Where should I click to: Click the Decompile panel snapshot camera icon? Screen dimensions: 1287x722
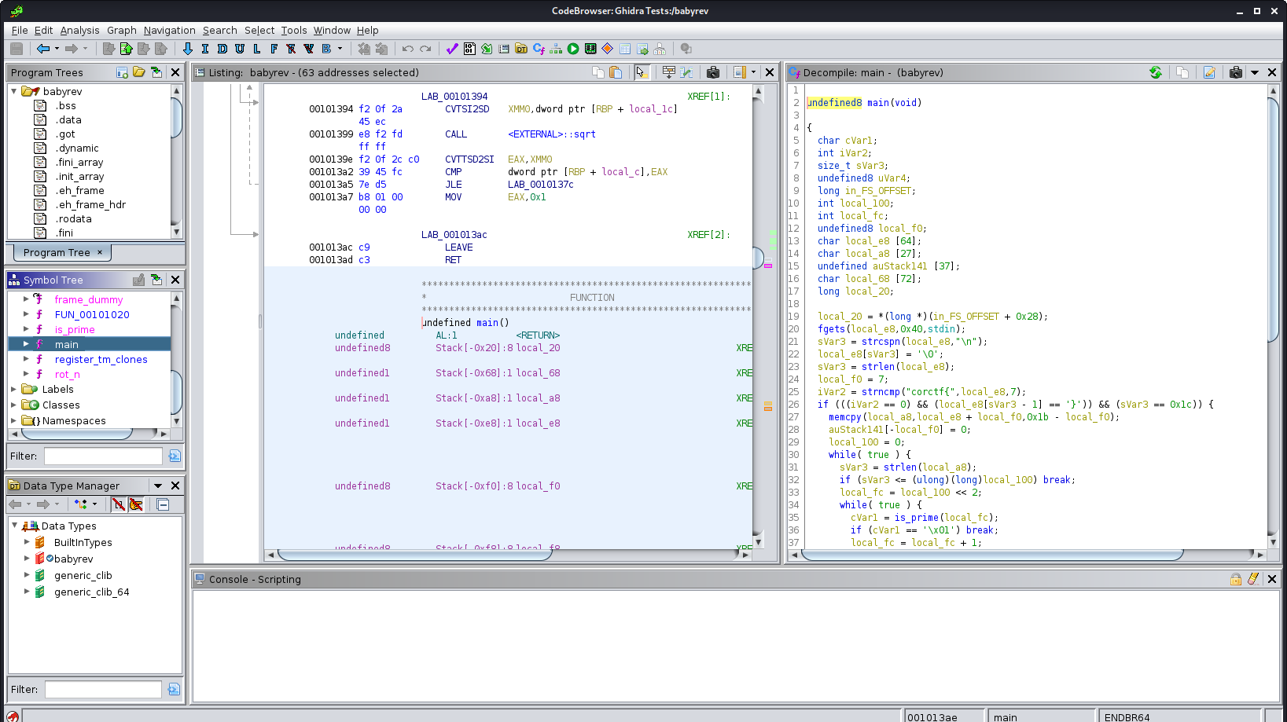click(1236, 72)
